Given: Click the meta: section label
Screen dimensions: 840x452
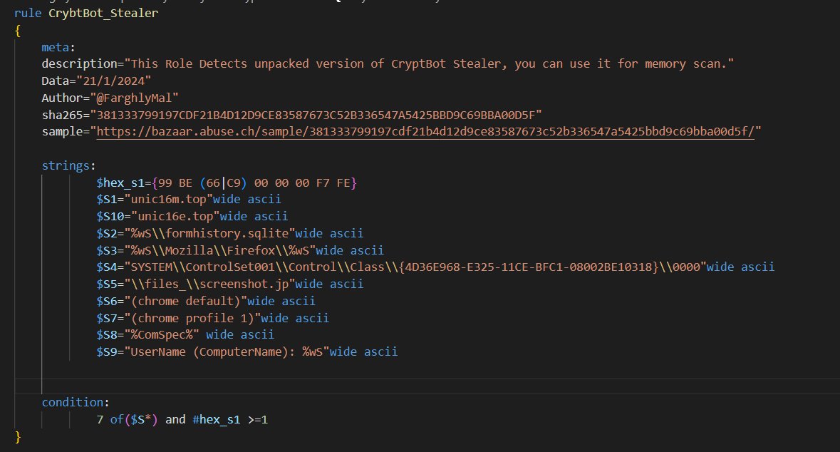Looking at the screenshot, I should click(57, 46).
